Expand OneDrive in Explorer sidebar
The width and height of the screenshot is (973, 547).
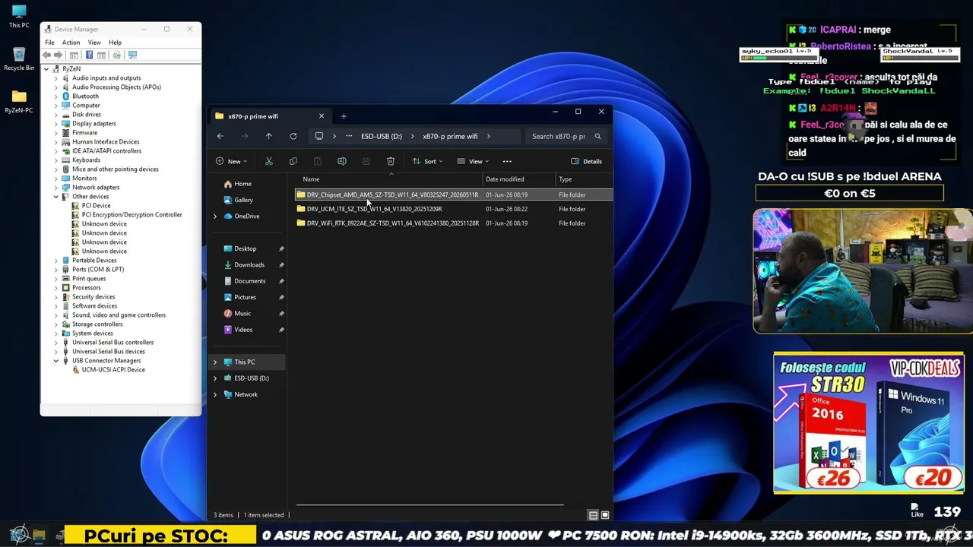click(215, 217)
